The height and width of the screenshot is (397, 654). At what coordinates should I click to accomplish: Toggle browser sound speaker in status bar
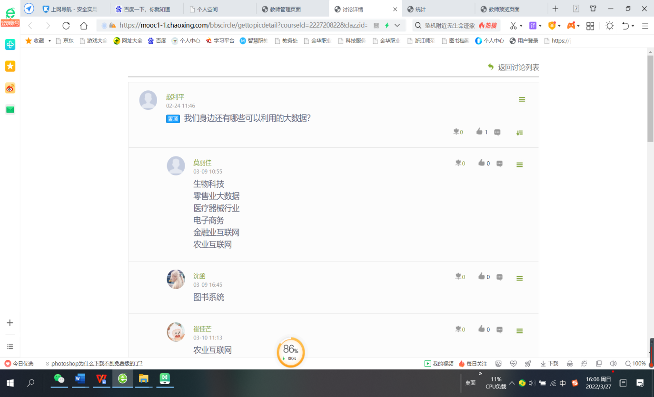click(613, 363)
